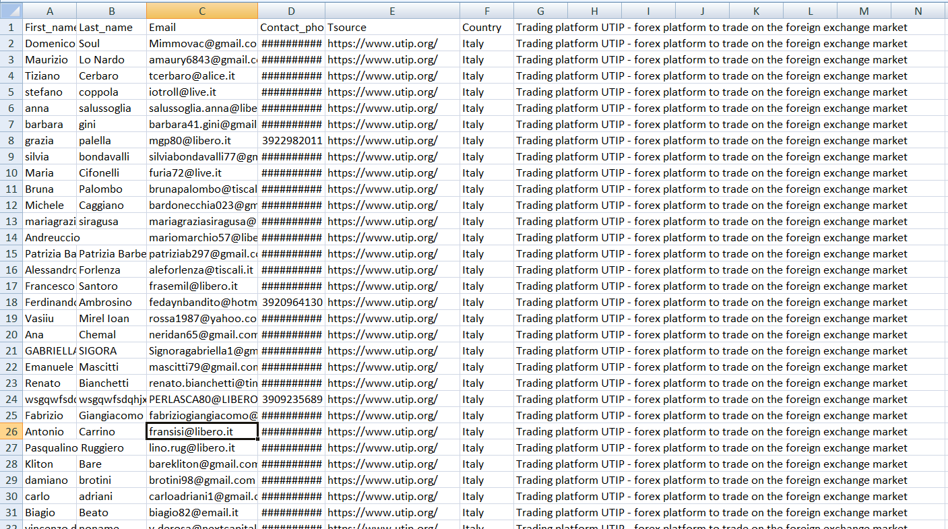Screen dimensions: 948x529
Task: Click the Select All corner triangle
Action: click(11, 11)
